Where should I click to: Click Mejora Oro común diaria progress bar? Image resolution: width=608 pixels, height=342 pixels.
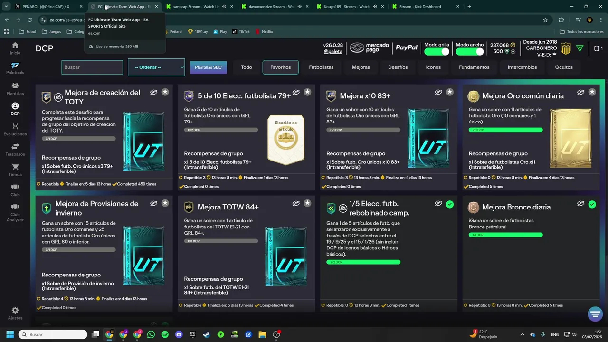coord(506,130)
